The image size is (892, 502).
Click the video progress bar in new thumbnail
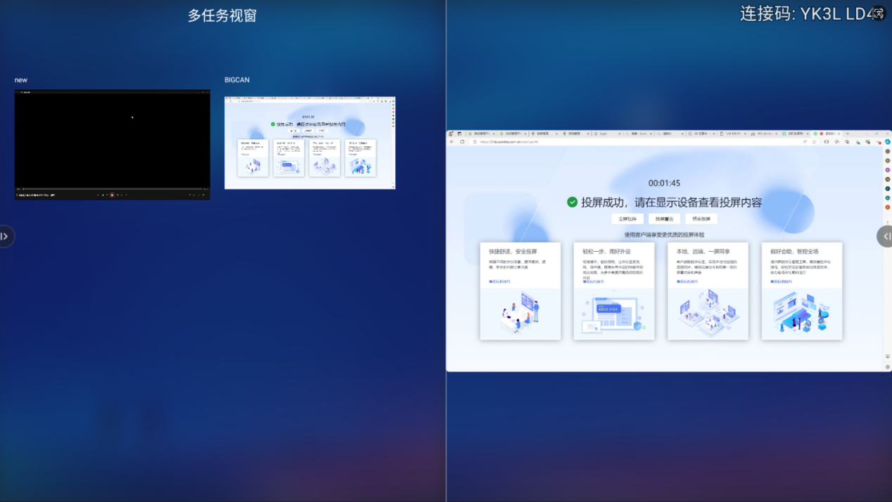click(x=112, y=188)
